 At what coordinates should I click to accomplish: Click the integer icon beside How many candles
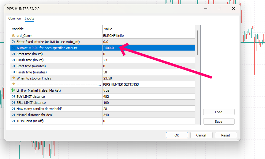(x=13, y=109)
